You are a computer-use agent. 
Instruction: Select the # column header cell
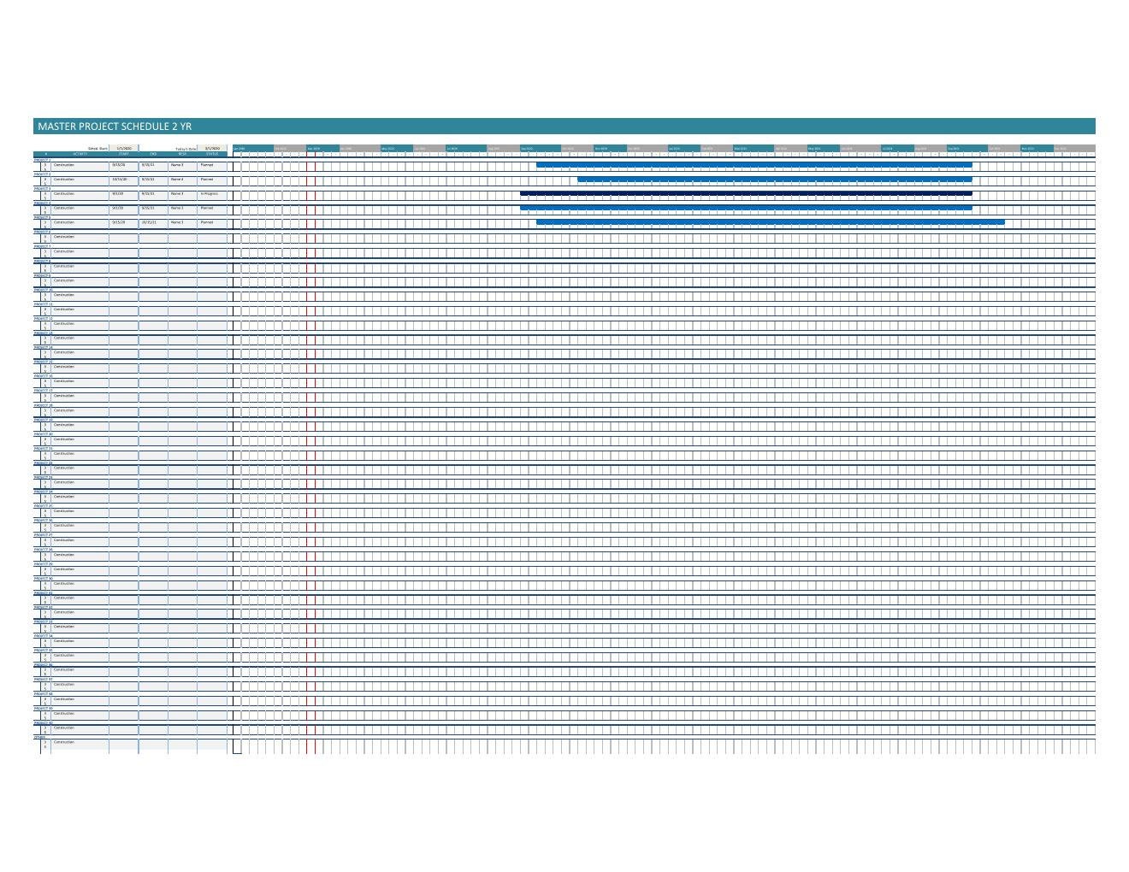pos(46,154)
